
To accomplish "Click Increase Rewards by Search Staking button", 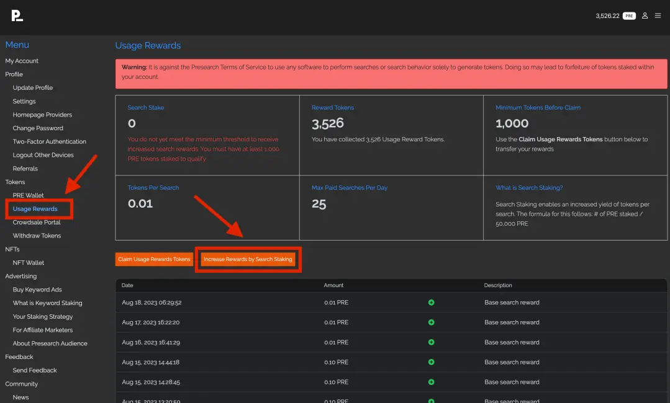I will (x=248, y=259).
